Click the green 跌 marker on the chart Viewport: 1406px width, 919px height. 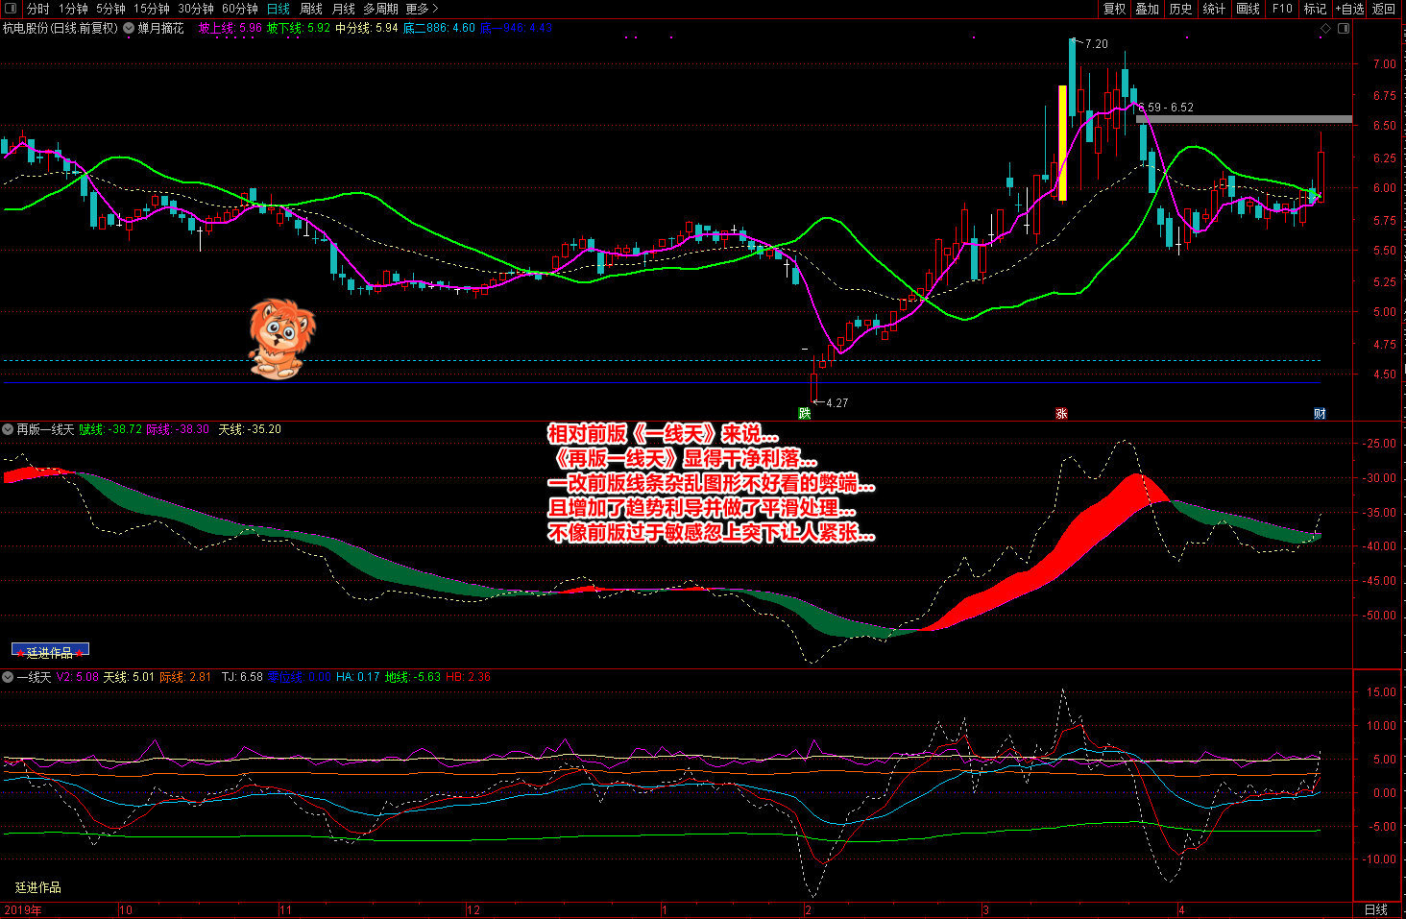(805, 414)
